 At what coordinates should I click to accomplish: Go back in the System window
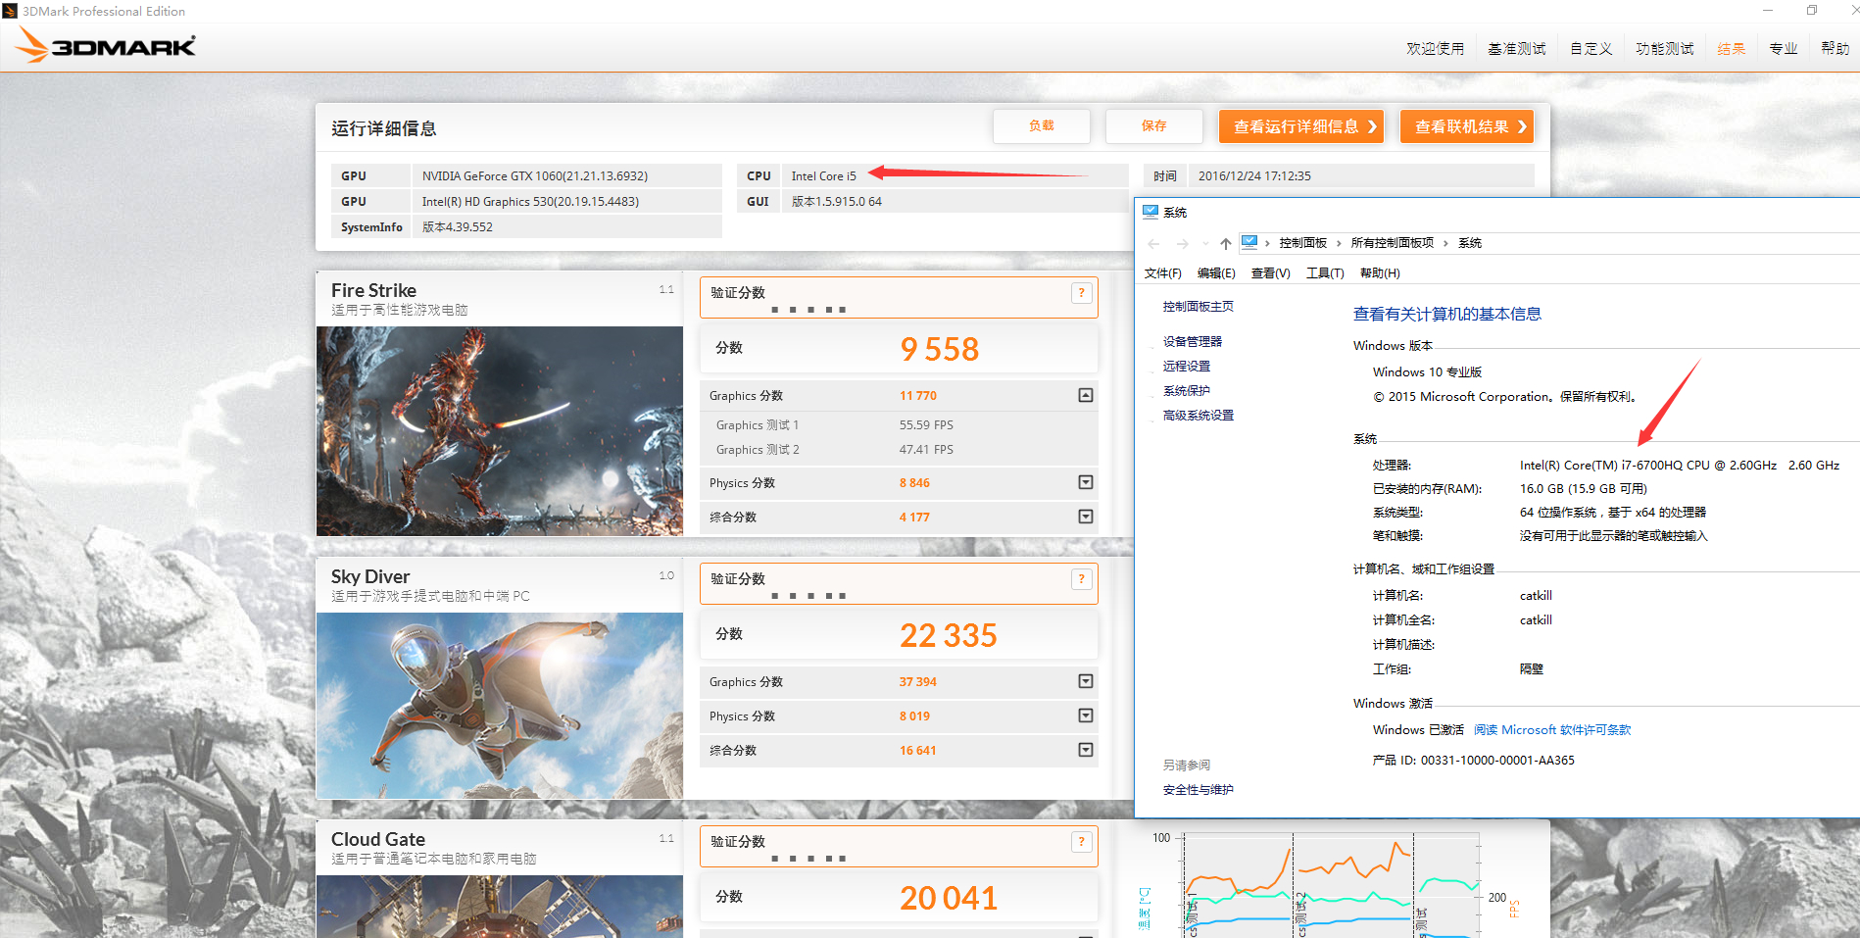(1153, 243)
